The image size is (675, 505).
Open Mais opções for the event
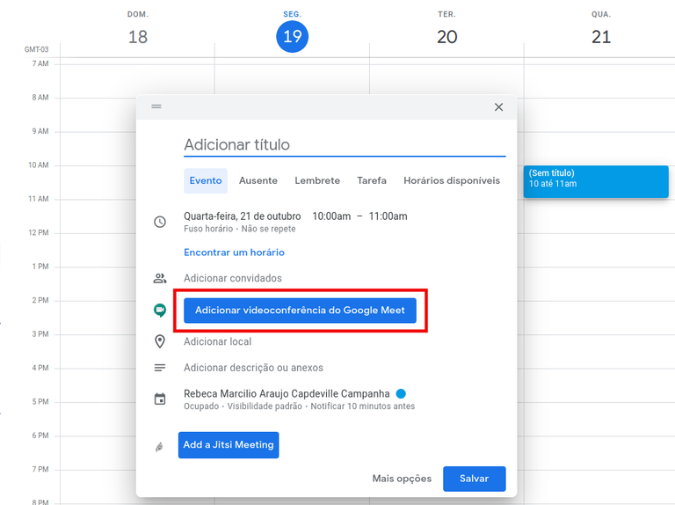[402, 479]
